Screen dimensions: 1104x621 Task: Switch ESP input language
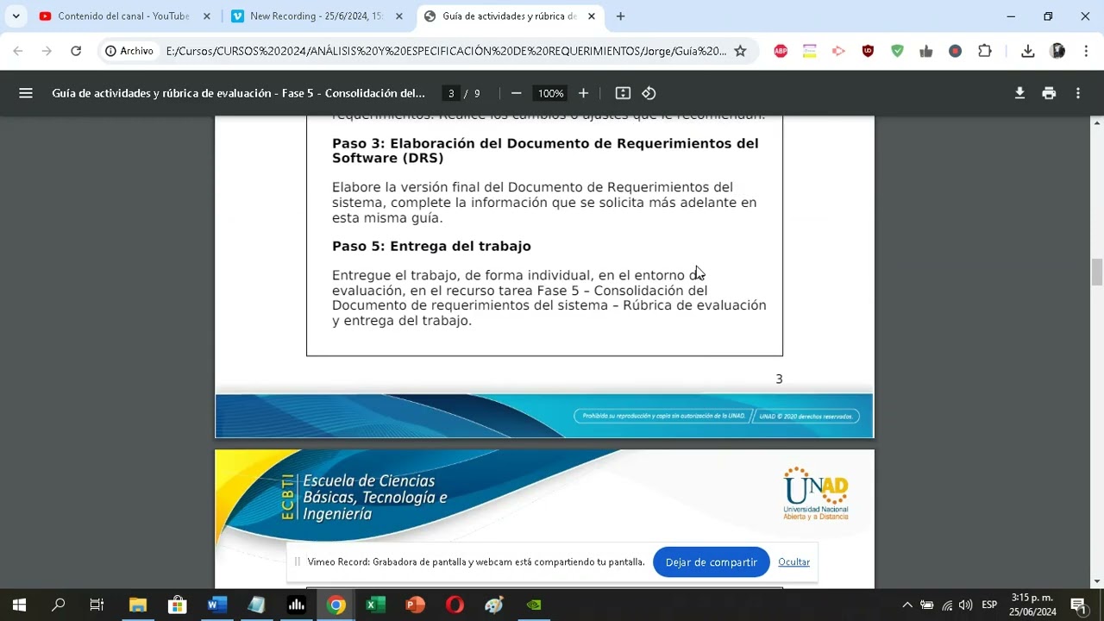tap(989, 605)
